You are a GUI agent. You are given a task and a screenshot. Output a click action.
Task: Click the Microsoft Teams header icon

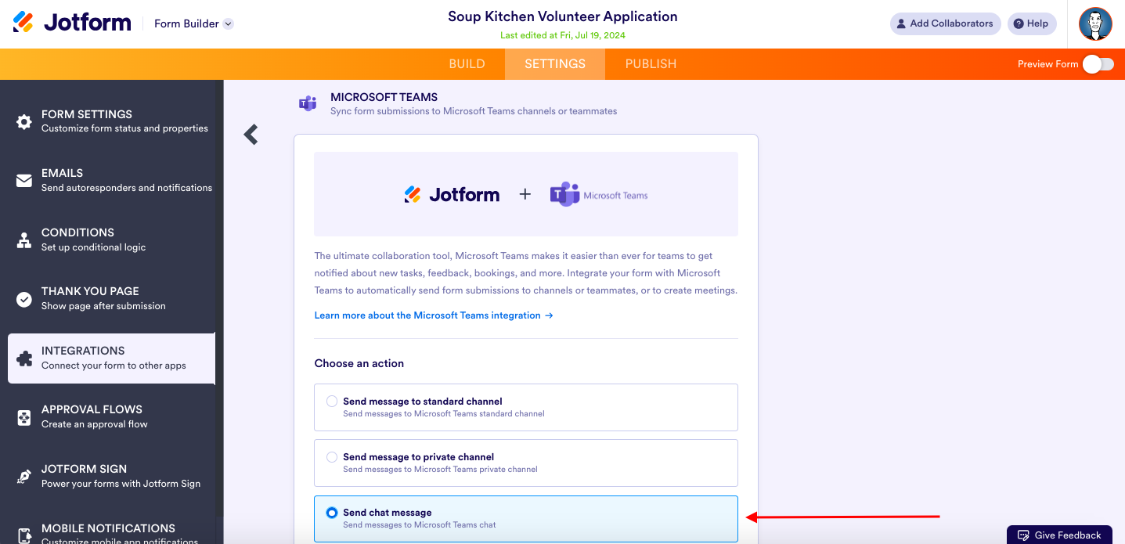[308, 103]
